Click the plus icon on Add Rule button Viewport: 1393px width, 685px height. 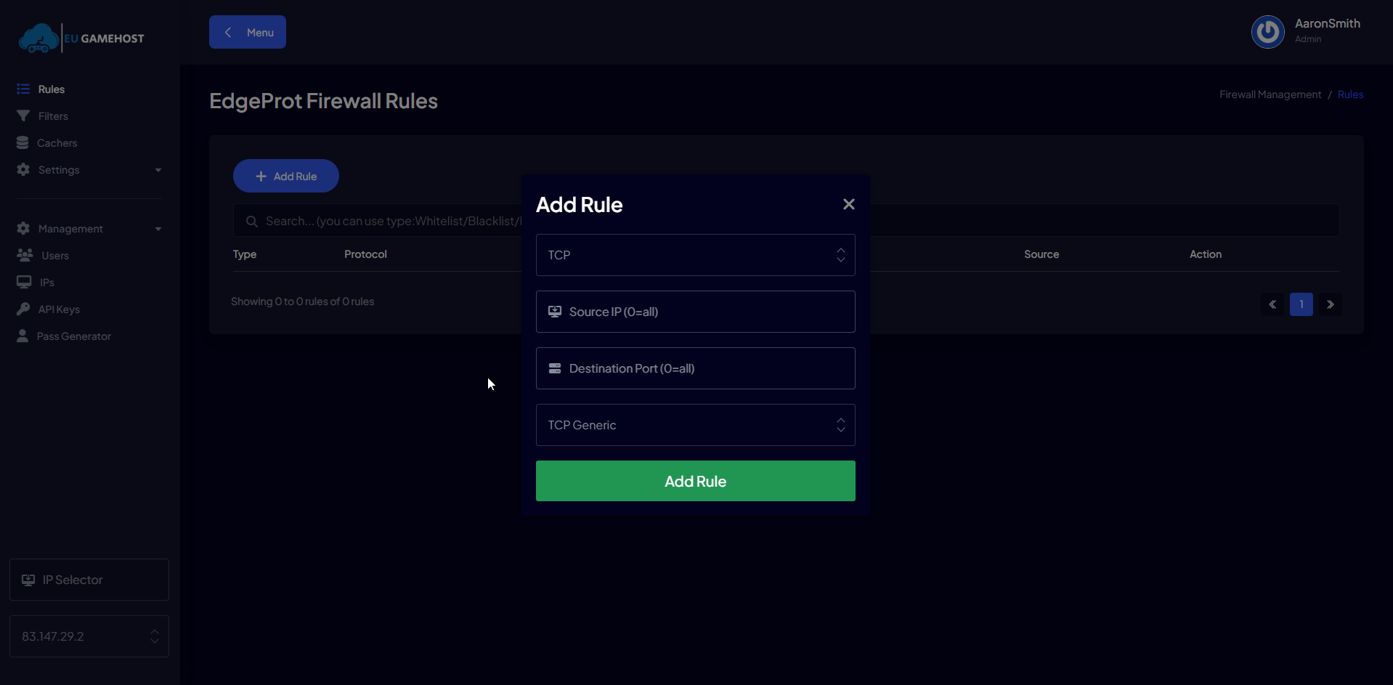click(x=261, y=177)
